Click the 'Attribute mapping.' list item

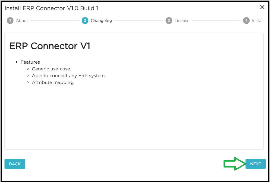pos(53,82)
